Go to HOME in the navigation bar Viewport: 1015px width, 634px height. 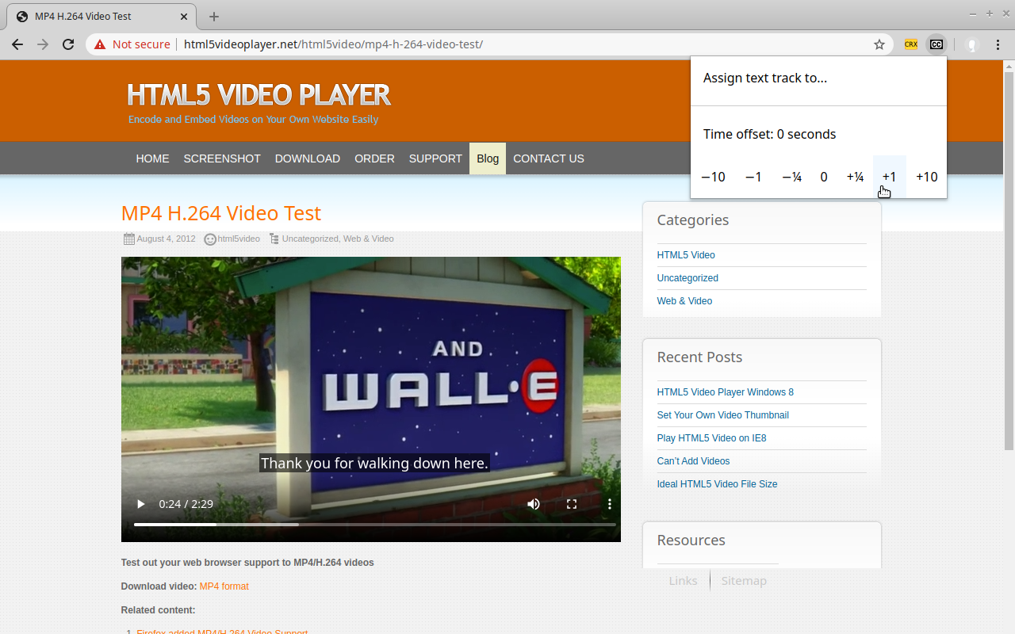pyautogui.click(x=152, y=158)
